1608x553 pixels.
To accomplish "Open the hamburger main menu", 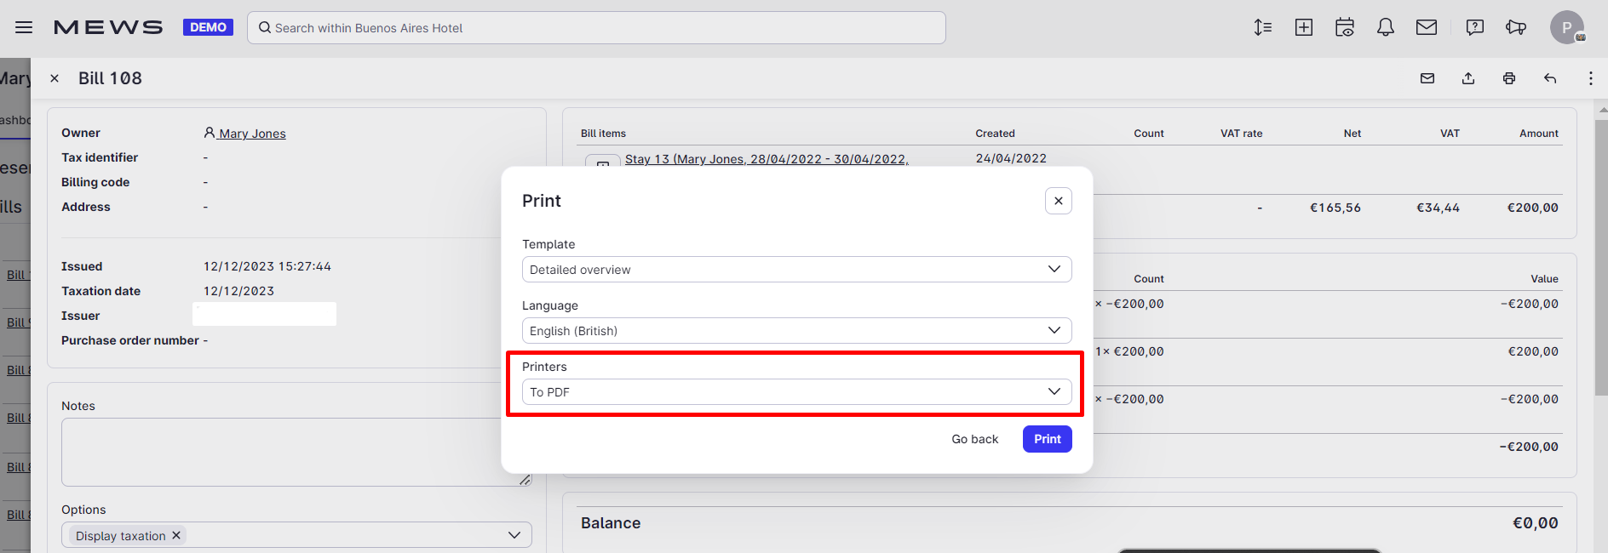I will (24, 27).
